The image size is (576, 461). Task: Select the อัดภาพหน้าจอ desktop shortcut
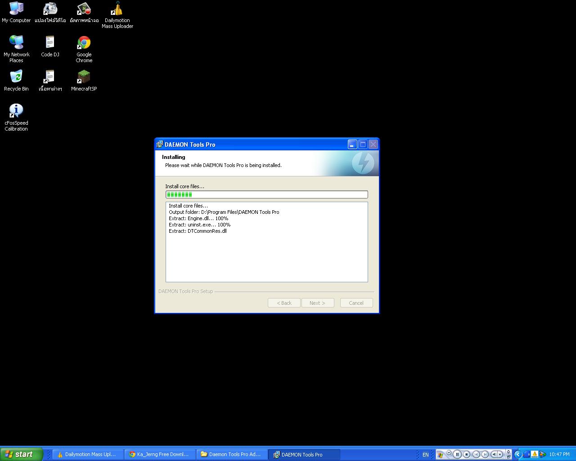tap(84, 12)
